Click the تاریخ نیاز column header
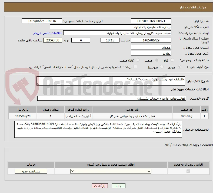The width and height of the screenshot is (213, 193). coord(23,110)
